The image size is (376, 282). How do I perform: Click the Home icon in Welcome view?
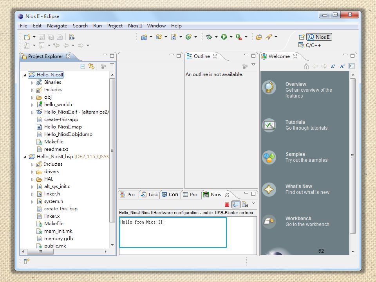click(x=306, y=66)
